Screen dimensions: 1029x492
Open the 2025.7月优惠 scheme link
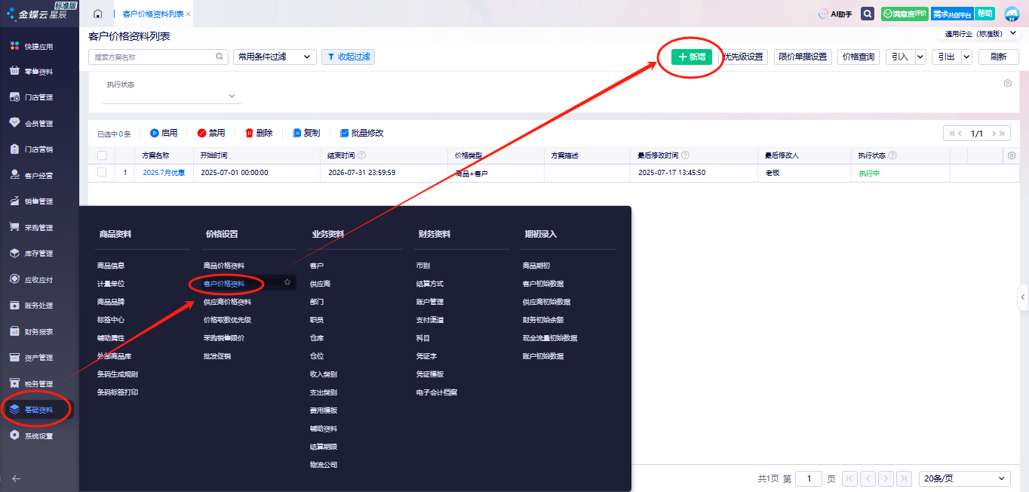164,173
